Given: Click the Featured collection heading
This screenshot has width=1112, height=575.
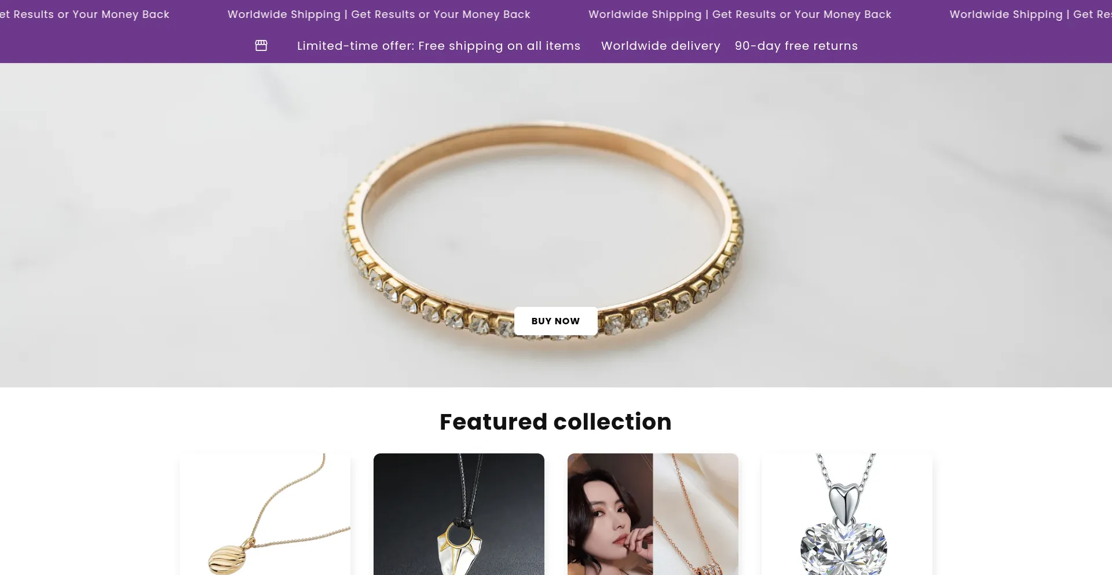Looking at the screenshot, I should click(x=555, y=422).
